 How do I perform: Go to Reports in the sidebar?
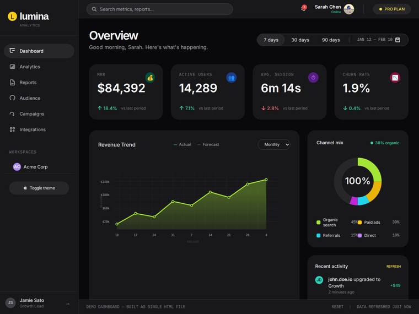pyautogui.click(x=39, y=82)
